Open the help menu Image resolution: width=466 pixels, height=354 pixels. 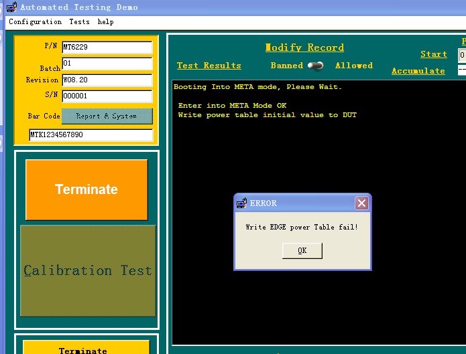pyautogui.click(x=105, y=22)
